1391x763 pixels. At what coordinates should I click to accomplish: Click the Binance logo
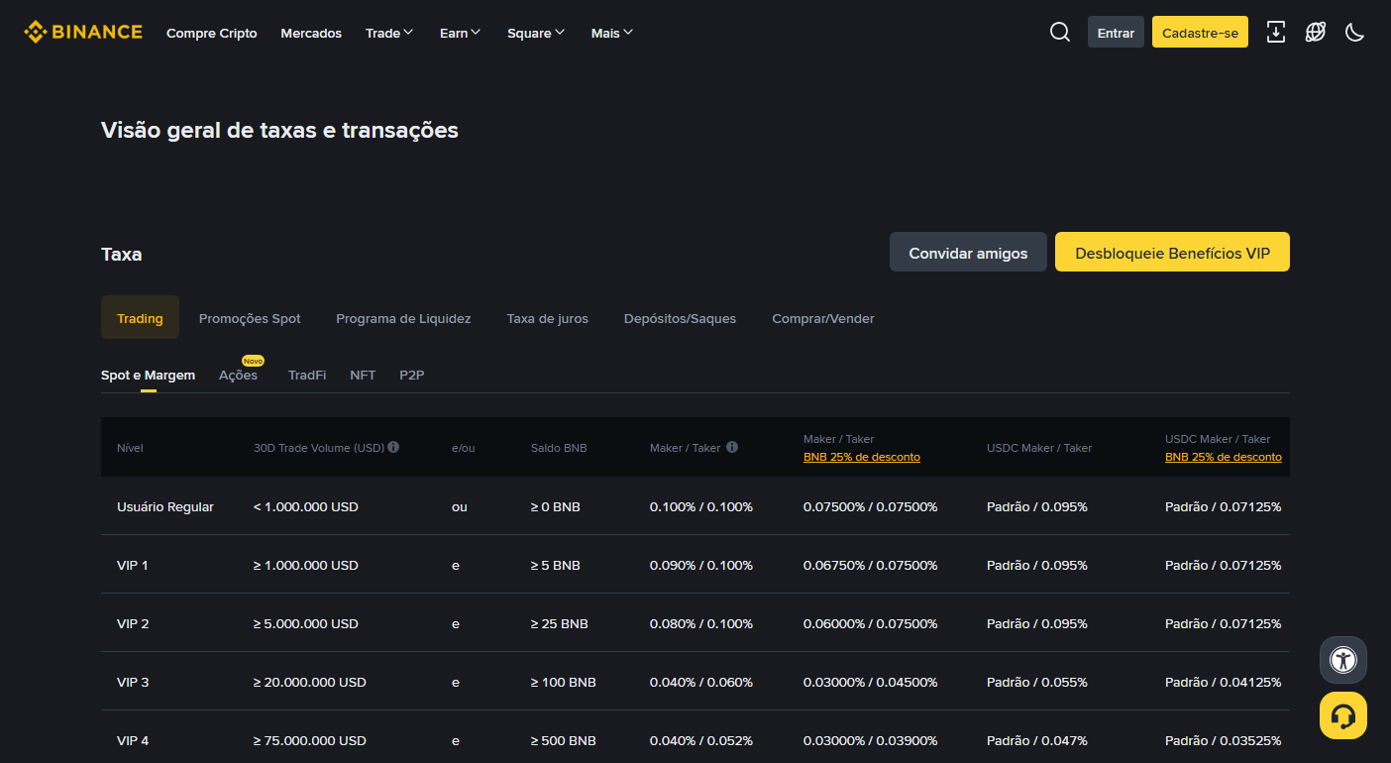(x=83, y=32)
